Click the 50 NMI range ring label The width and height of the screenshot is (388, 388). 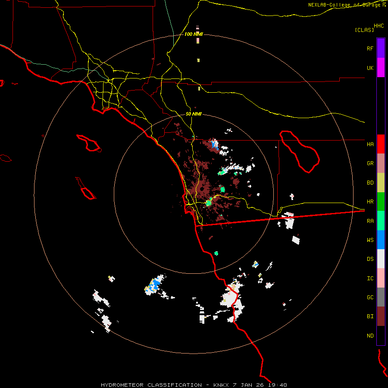pyautogui.click(x=194, y=114)
